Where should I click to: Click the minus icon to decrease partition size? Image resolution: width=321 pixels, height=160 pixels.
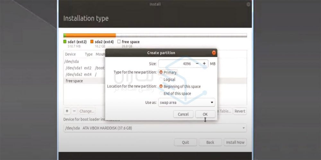pos(197,64)
